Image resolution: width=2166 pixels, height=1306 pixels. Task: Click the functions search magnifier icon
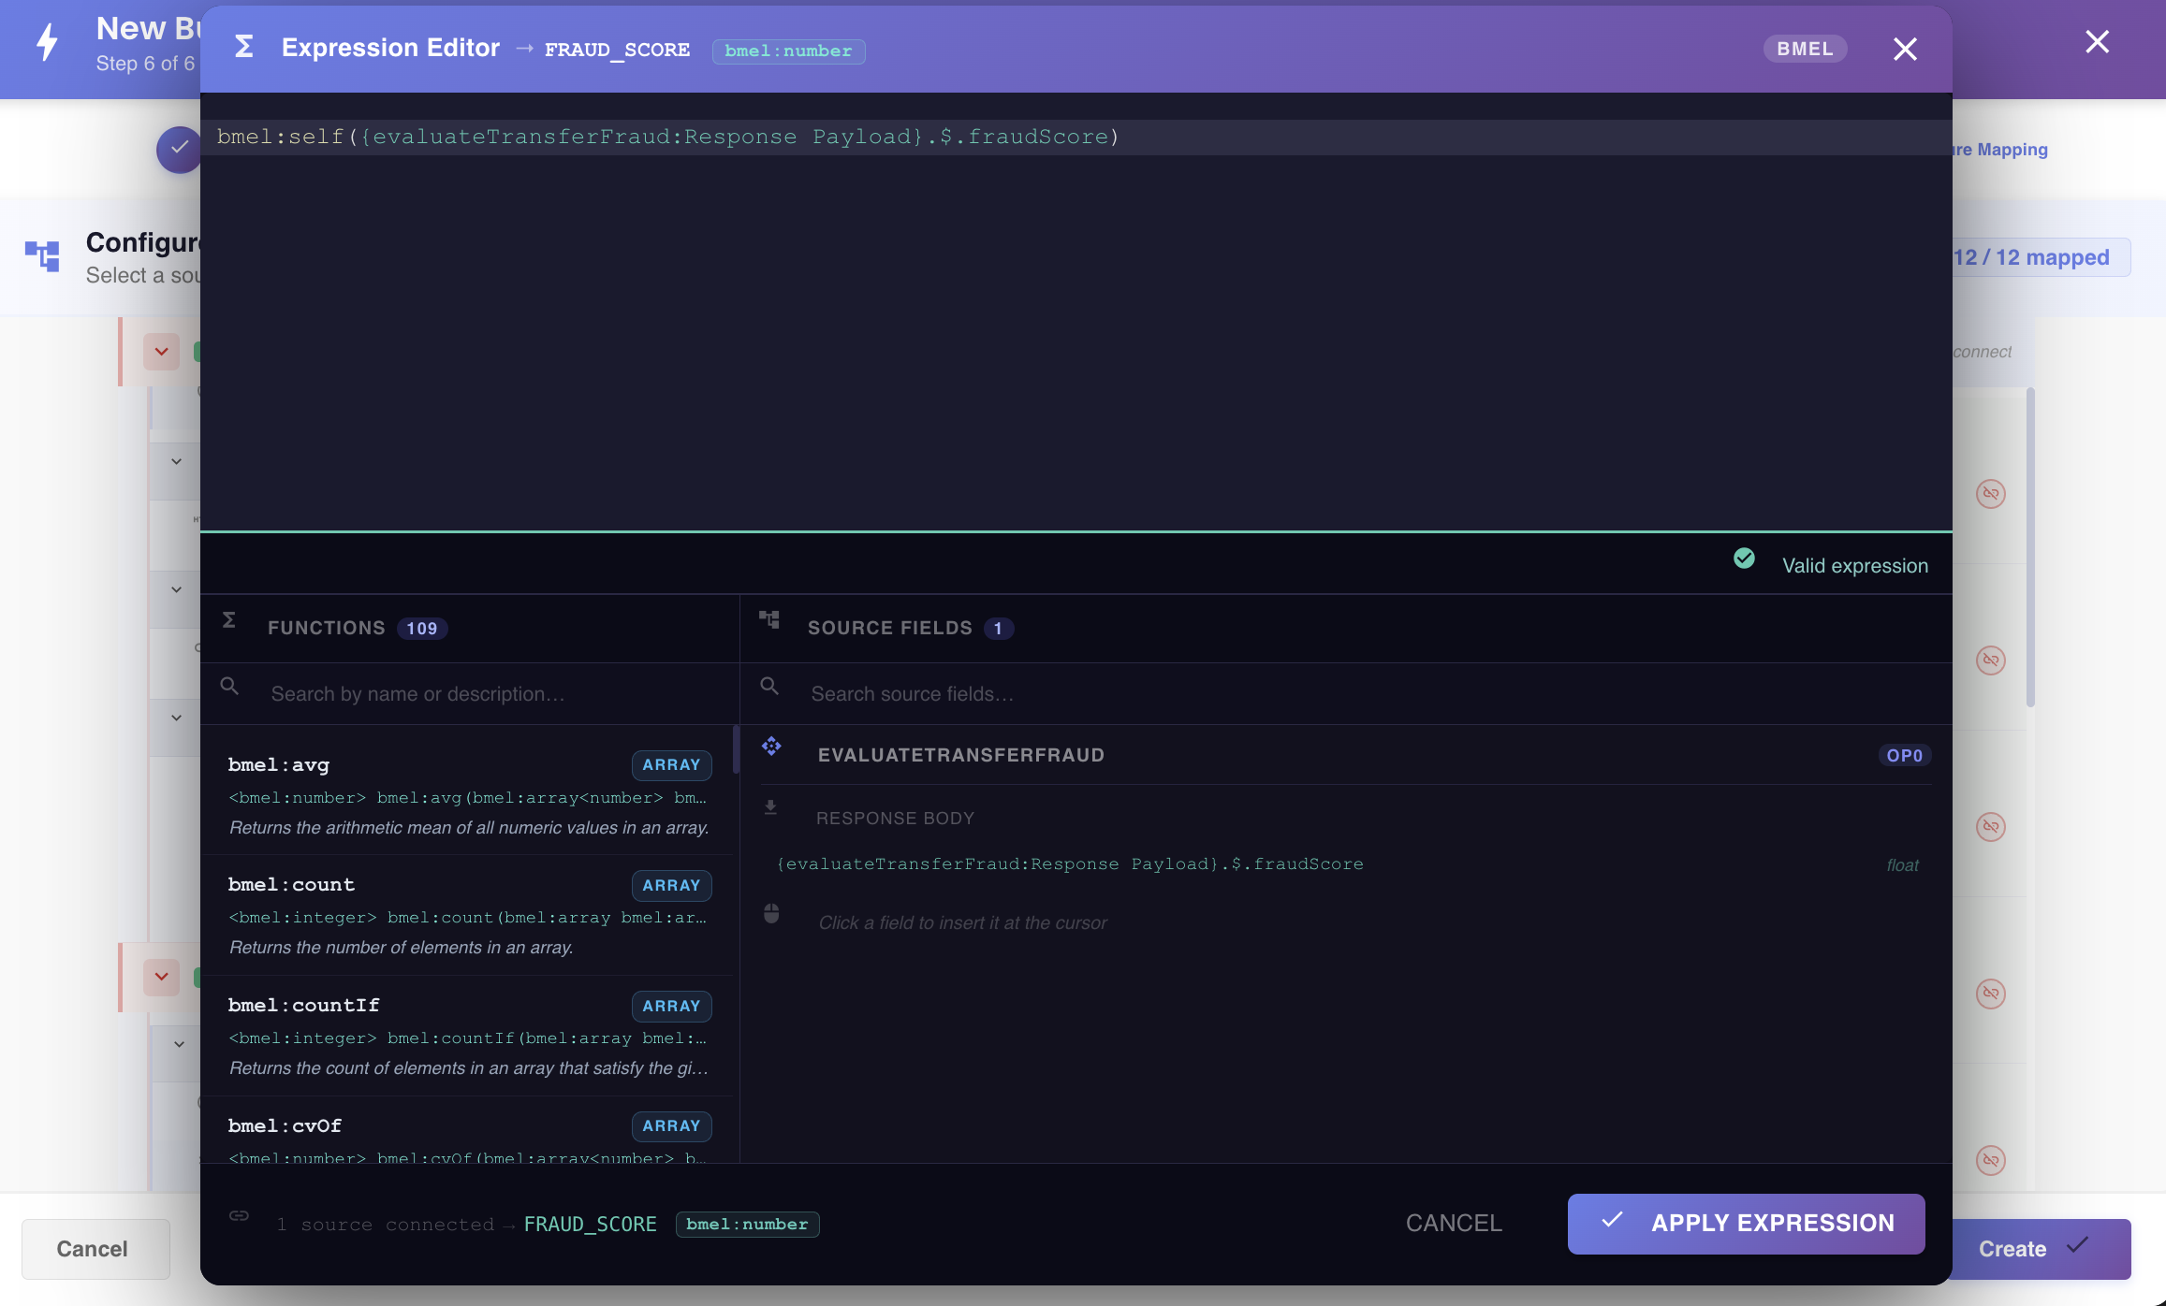tap(229, 686)
